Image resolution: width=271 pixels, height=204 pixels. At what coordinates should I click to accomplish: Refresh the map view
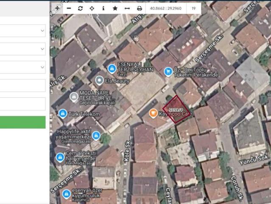[x=80, y=8]
